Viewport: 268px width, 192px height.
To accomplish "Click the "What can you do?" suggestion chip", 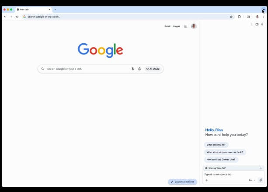I will tap(216, 145).
